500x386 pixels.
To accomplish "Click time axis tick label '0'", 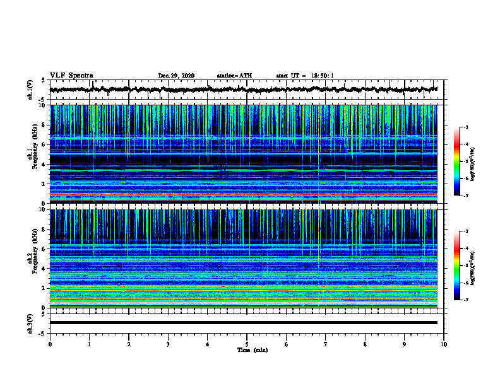I will coord(50,344).
